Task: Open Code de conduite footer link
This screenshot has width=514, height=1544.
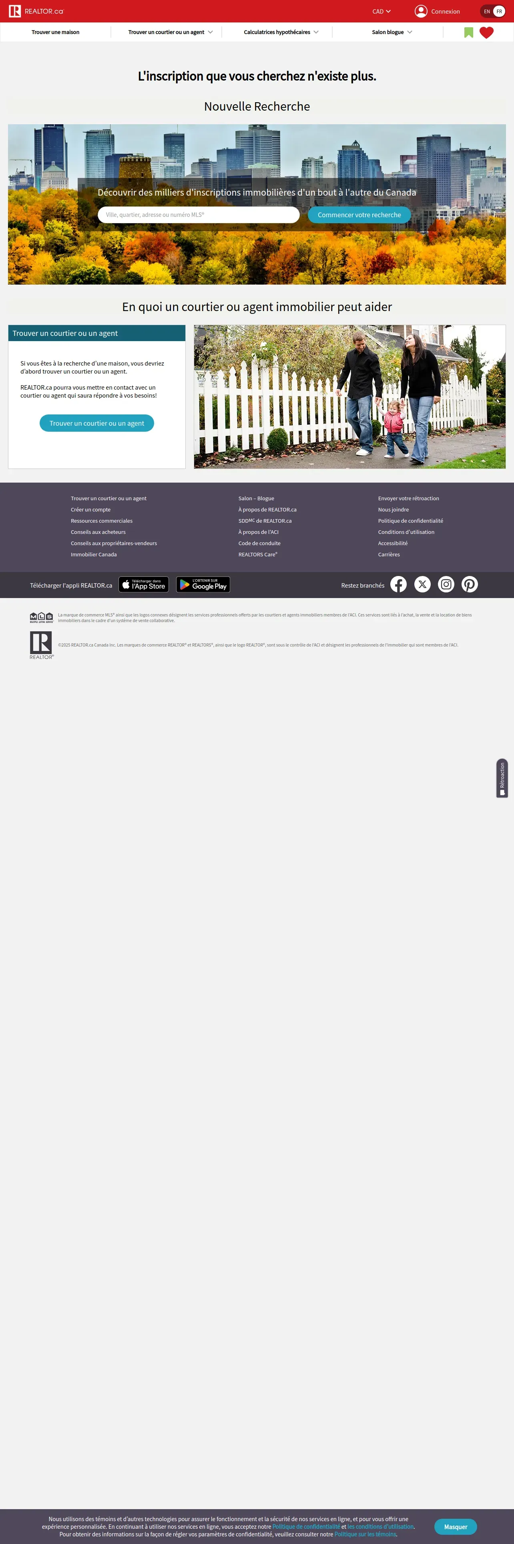Action: [259, 544]
